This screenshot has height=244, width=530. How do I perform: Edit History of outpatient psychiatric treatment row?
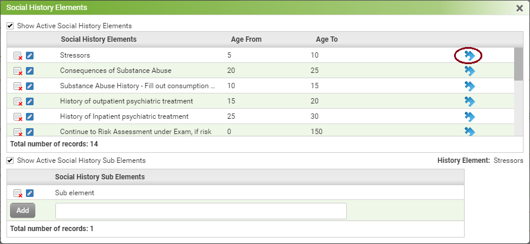(x=30, y=101)
